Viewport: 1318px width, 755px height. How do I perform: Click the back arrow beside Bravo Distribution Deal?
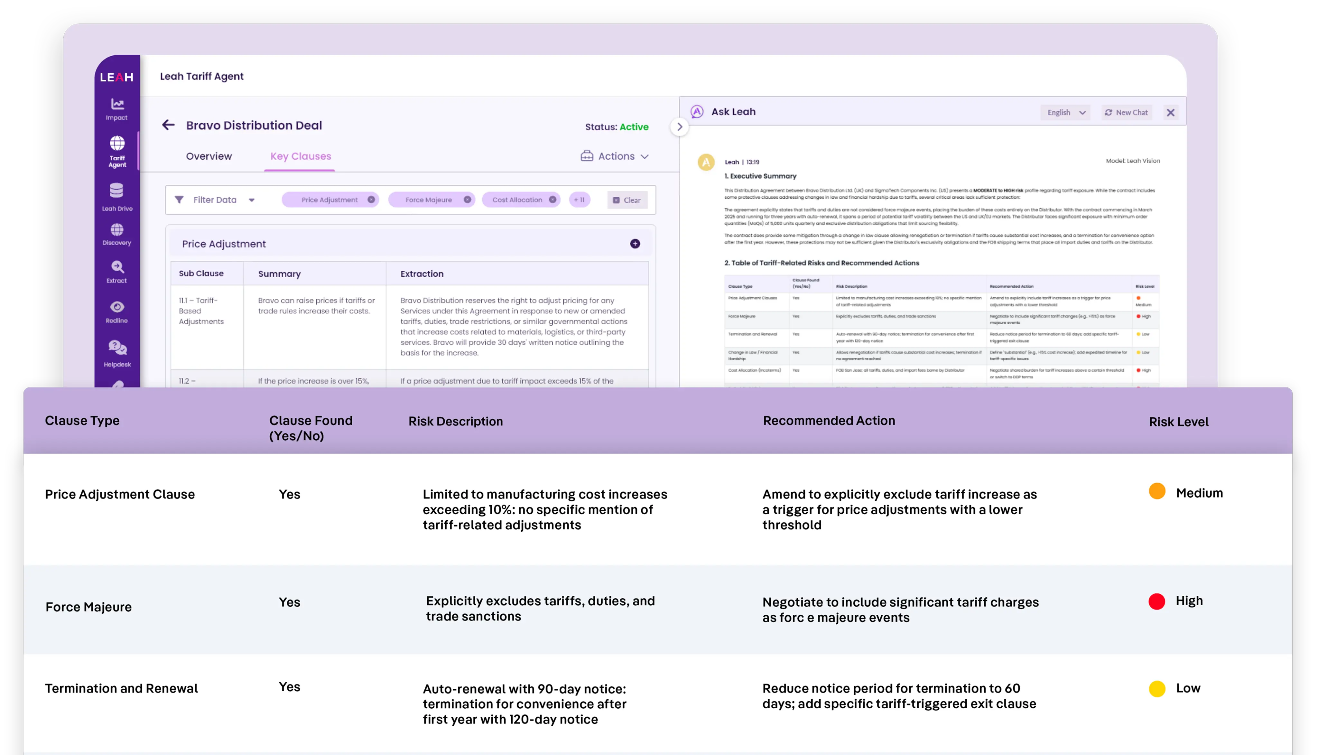[x=168, y=125]
